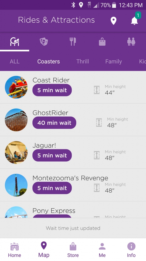Image resolution: width=146 pixels, height=261 pixels.
Task: Open the map location pin in header
Action: (x=113, y=21)
